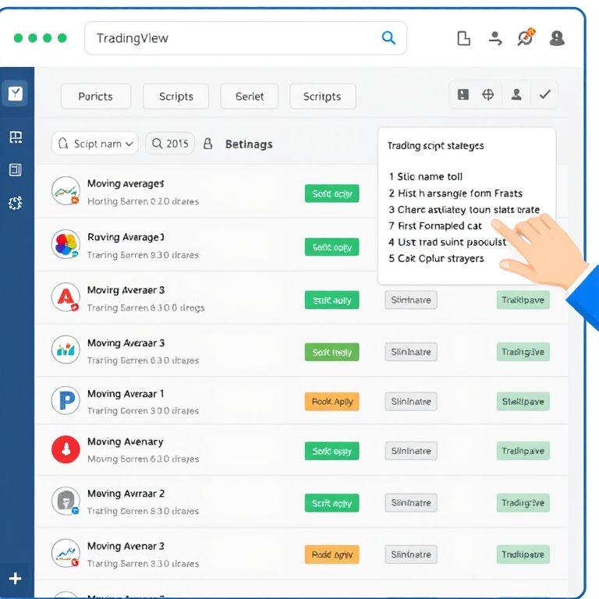
Task: Select the checklist icon in left sidebar
Action: 16,94
